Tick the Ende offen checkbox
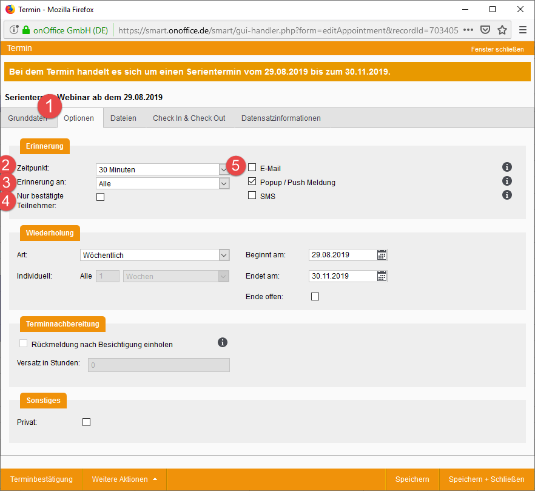 pos(315,297)
